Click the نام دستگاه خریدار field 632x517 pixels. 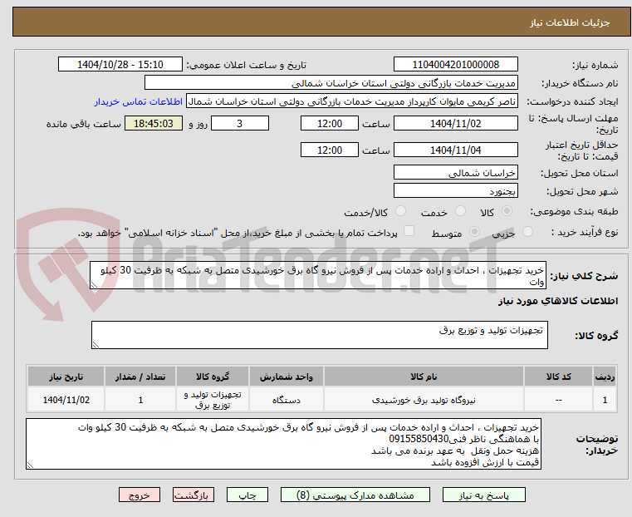click(x=331, y=83)
